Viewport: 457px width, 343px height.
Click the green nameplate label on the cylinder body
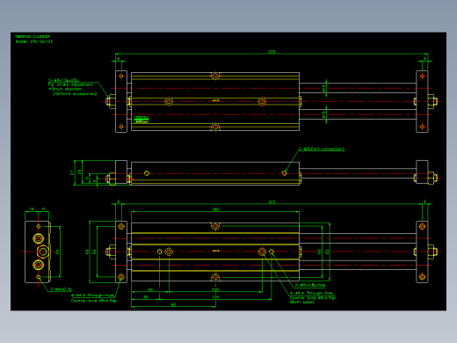pyautogui.click(x=141, y=120)
